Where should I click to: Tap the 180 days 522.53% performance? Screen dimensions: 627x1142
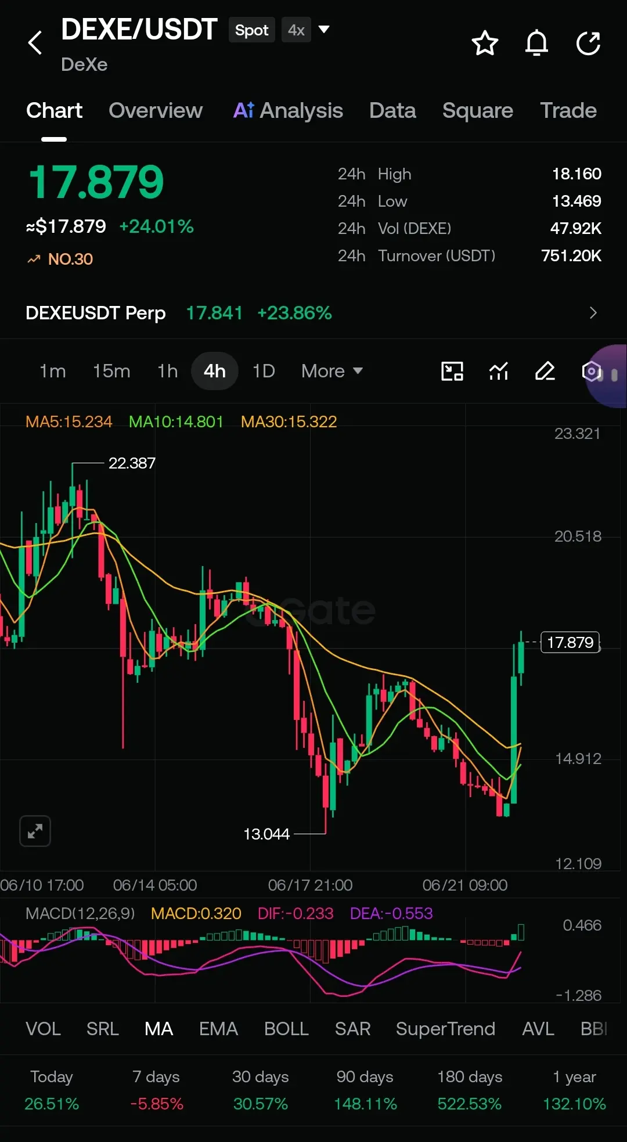pyautogui.click(x=470, y=1090)
